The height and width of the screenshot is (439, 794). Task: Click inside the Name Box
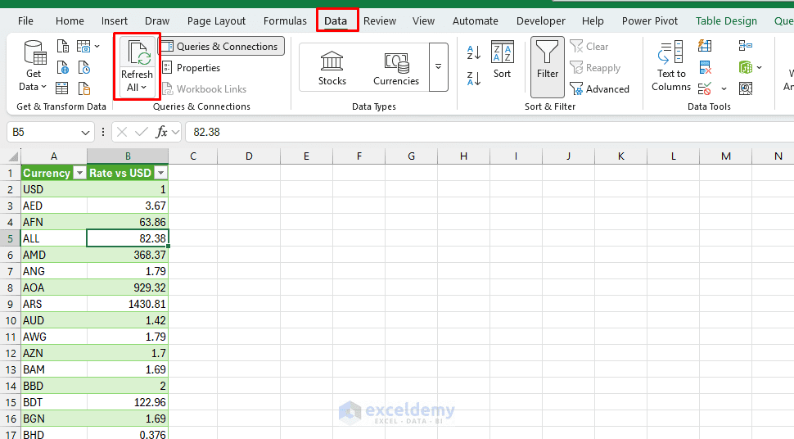pos(43,133)
